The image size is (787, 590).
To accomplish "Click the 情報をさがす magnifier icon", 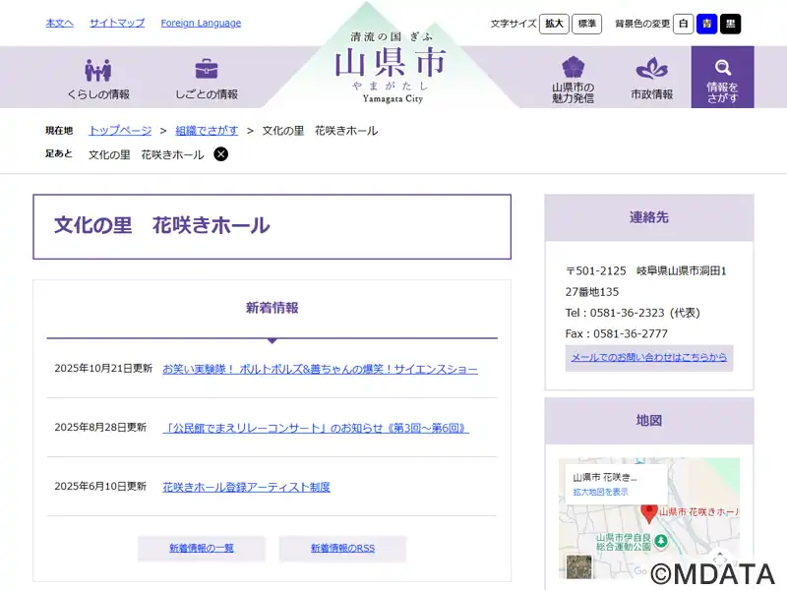I will coord(723,68).
